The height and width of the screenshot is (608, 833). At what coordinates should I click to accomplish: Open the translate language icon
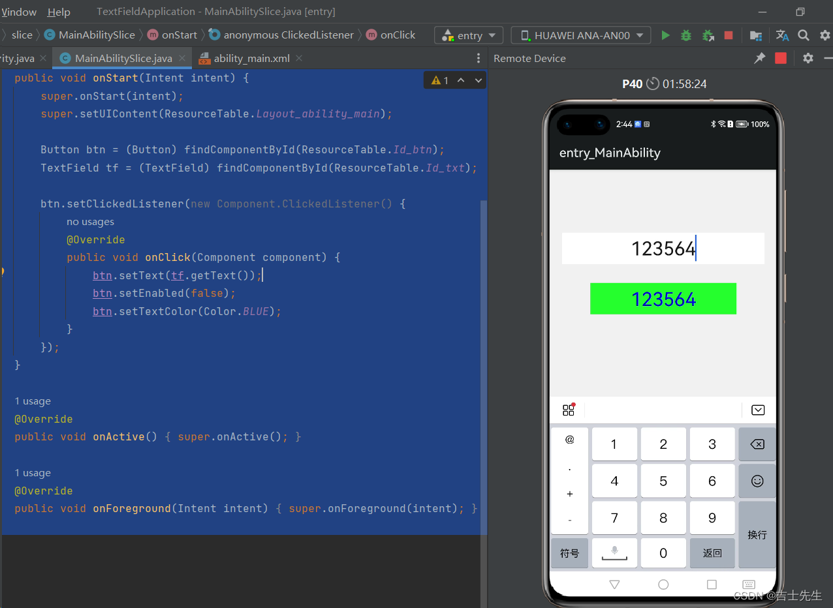(x=782, y=35)
